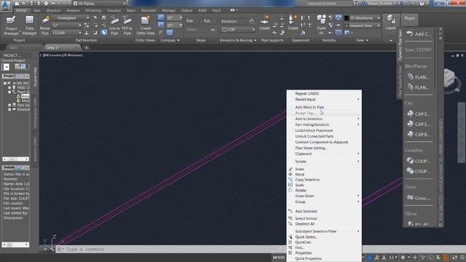This screenshot has width=466, height=262.
Task: Open the Annotate ribbon tab
Action: 149,10
